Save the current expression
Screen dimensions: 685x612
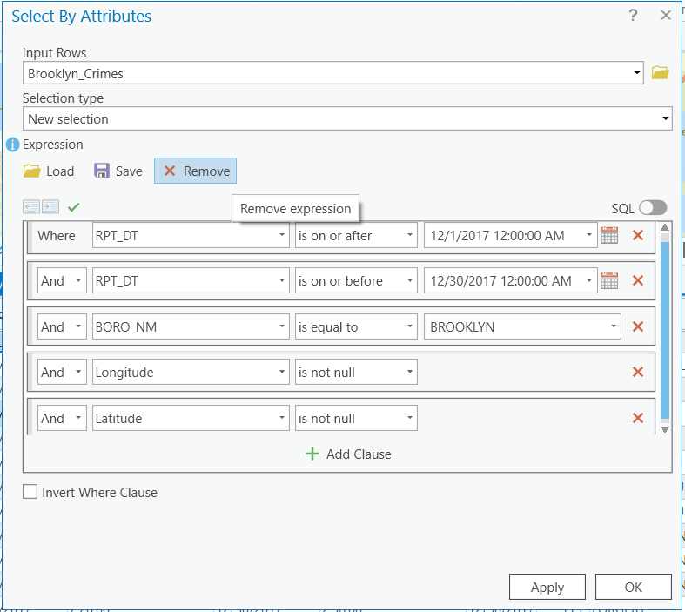coord(118,171)
